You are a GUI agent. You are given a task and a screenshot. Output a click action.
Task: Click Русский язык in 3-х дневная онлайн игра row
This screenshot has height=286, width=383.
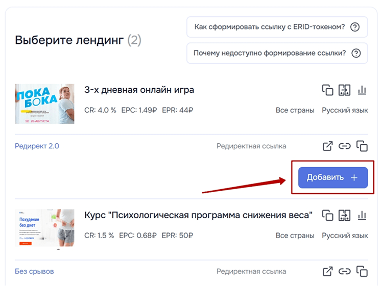345,110
